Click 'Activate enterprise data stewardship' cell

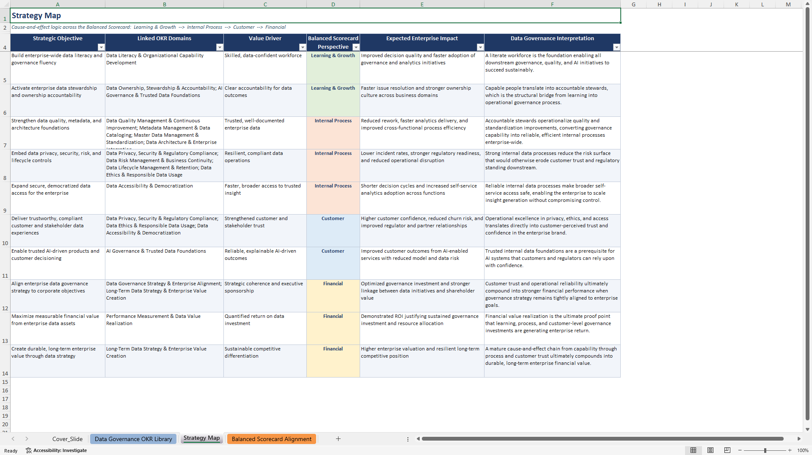pos(58,100)
